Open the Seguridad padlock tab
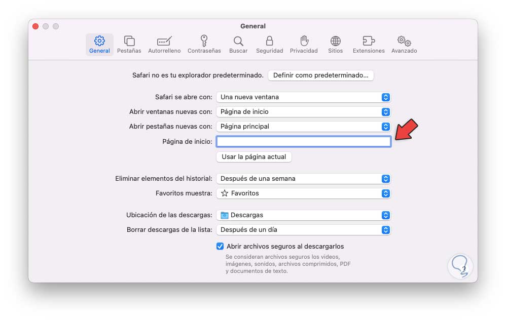This screenshot has width=506, height=320. pos(269,45)
